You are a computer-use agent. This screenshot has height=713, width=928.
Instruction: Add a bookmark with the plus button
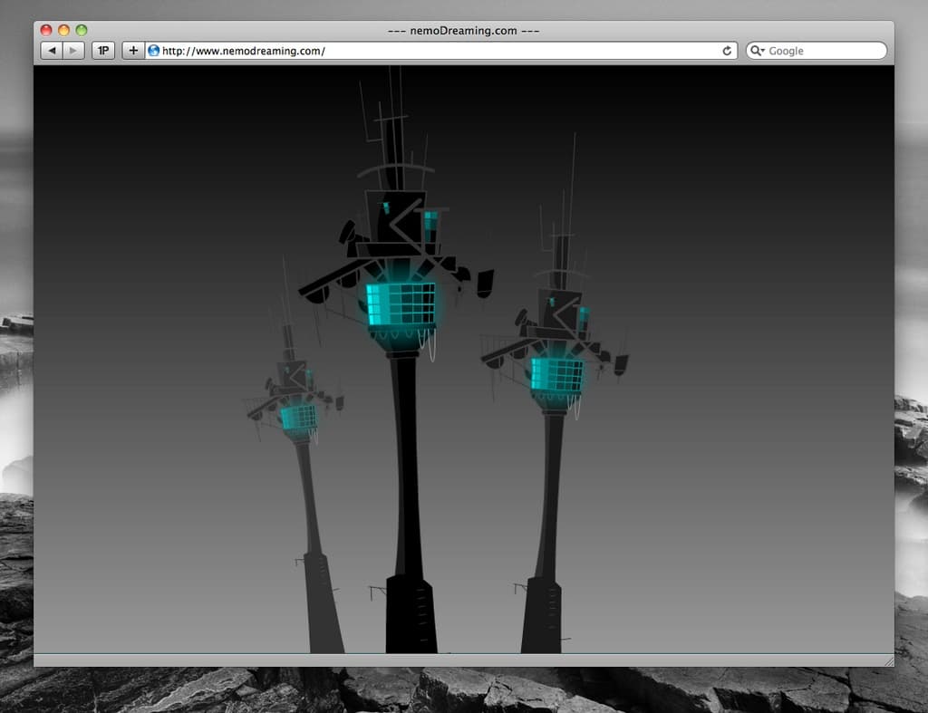[x=133, y=51]
